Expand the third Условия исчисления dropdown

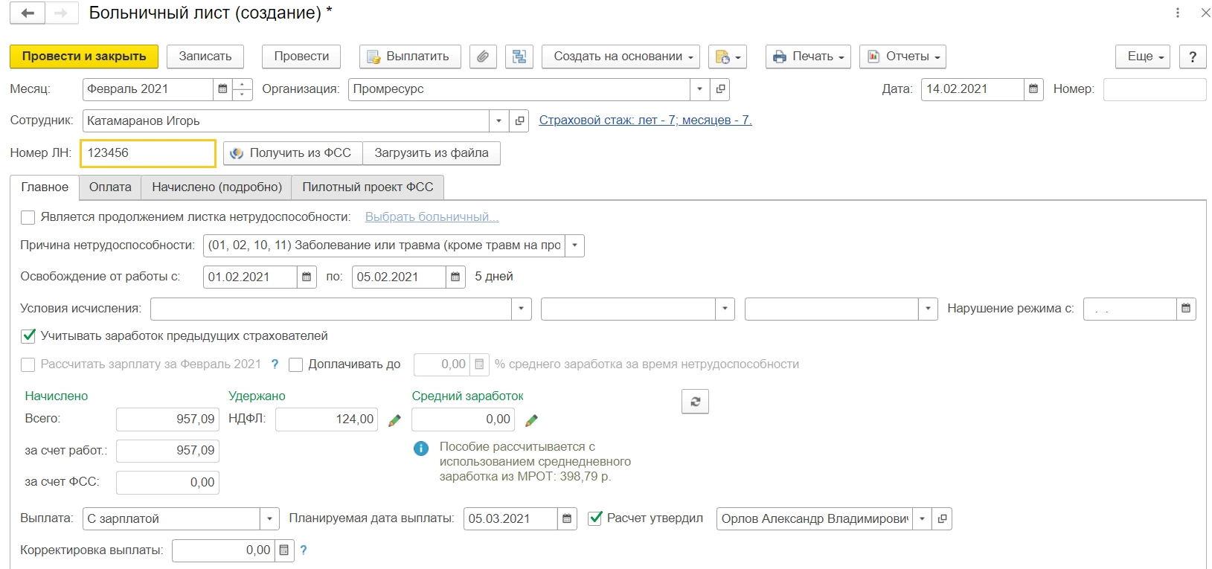(928, 309)
